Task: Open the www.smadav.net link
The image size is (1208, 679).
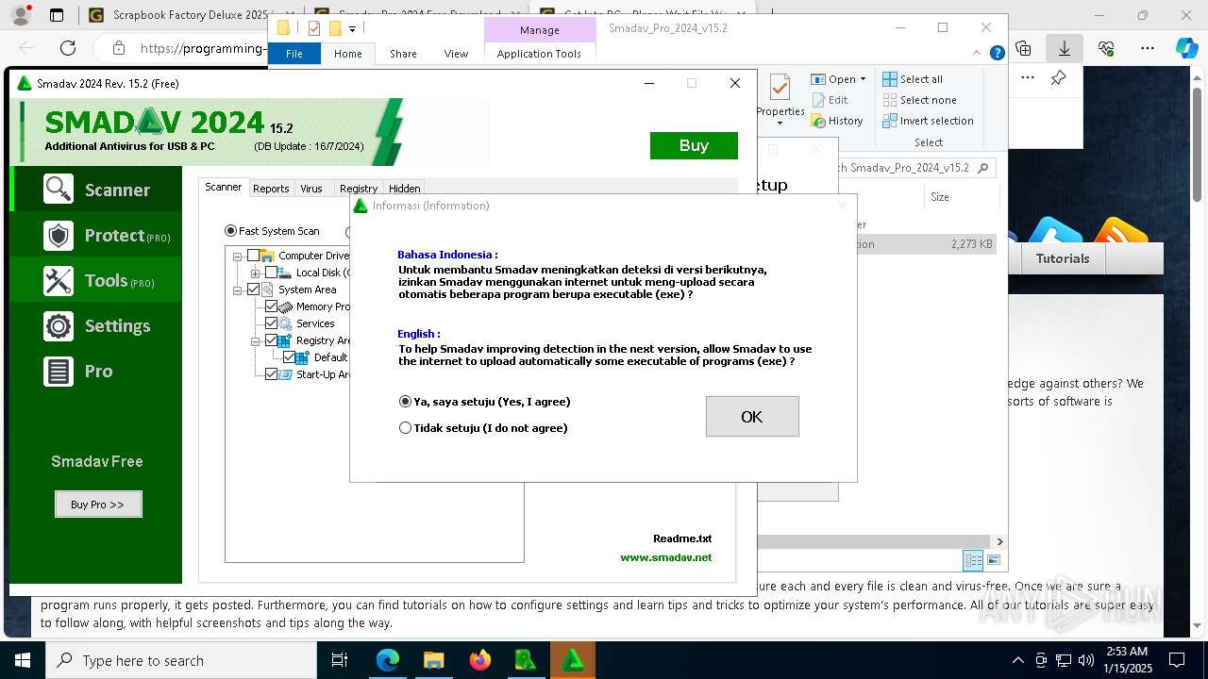Action: click(666, 557)
